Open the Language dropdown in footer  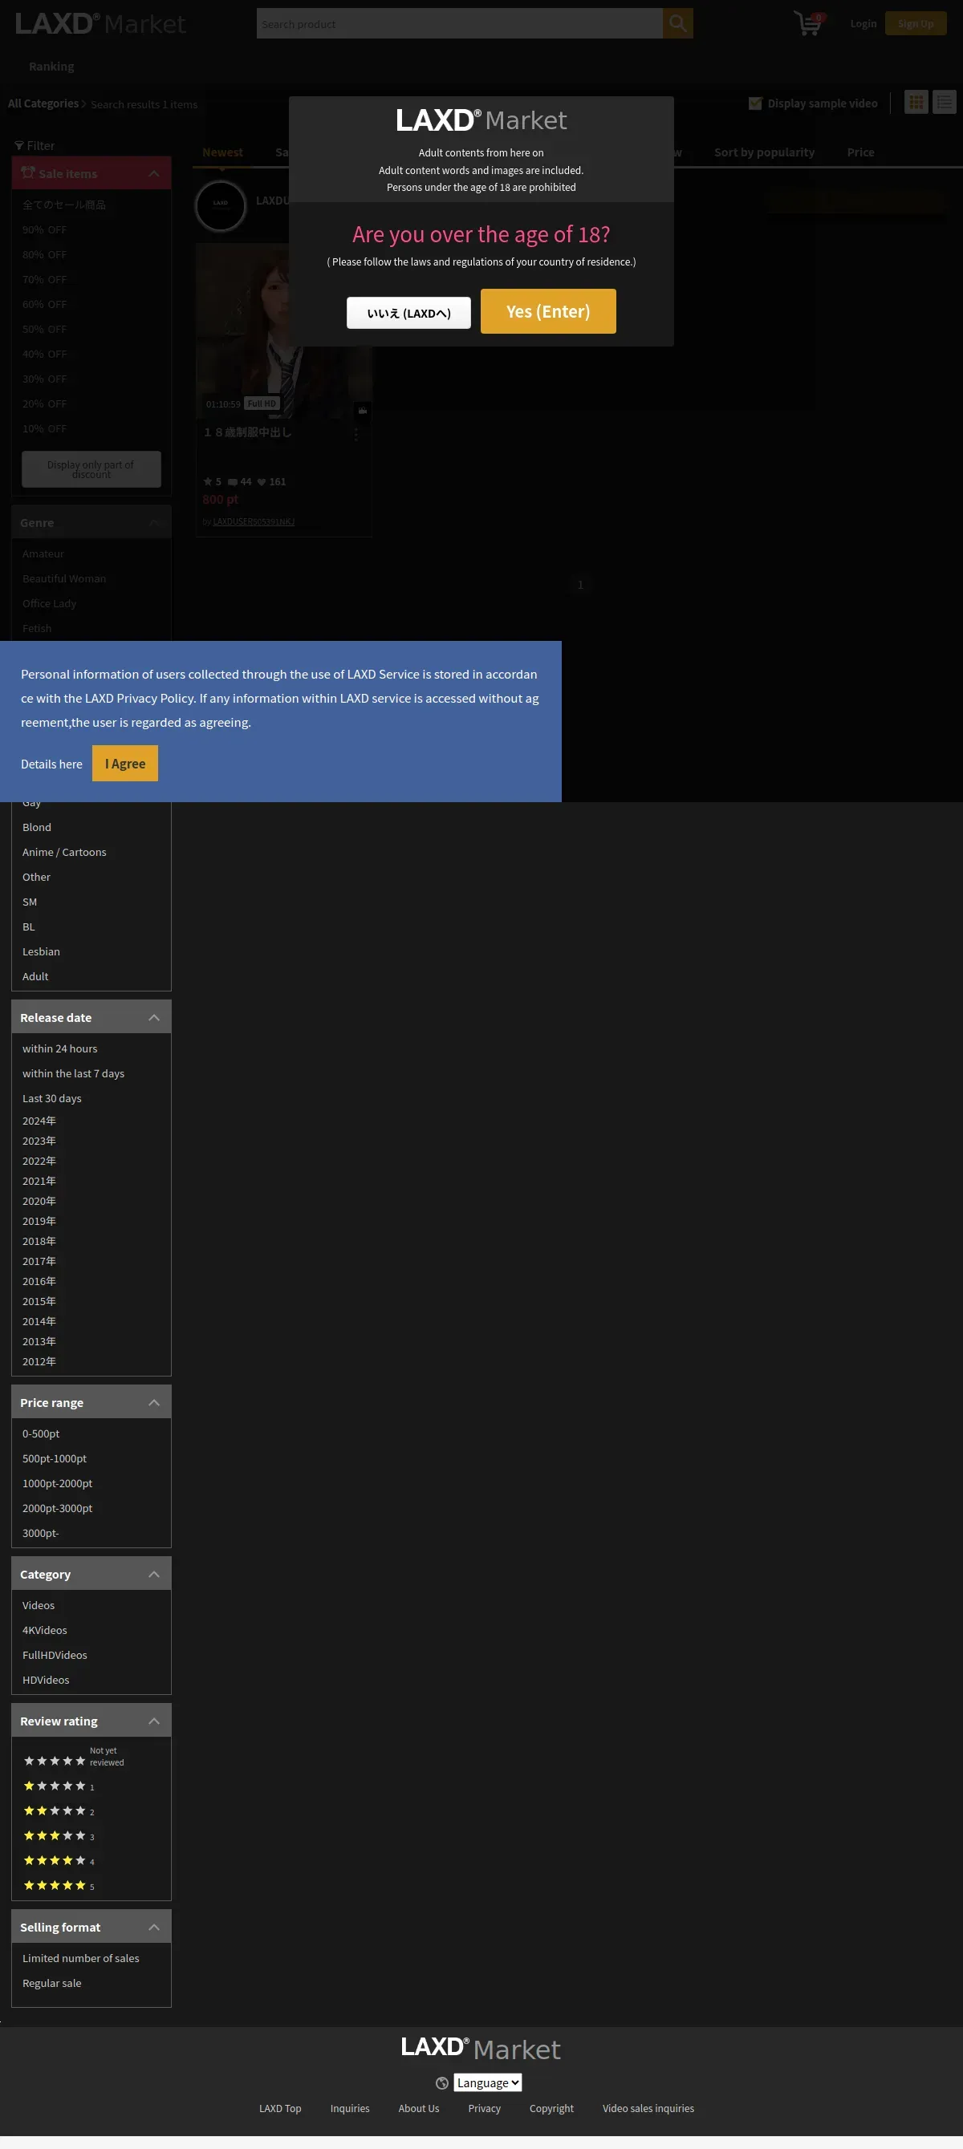pyautogui.click(x=488, y=2083)
